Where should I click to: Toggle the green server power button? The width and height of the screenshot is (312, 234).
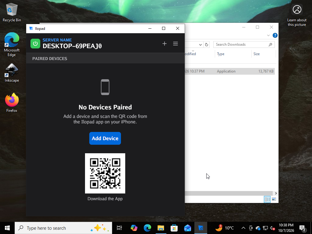tap(35, 44)
